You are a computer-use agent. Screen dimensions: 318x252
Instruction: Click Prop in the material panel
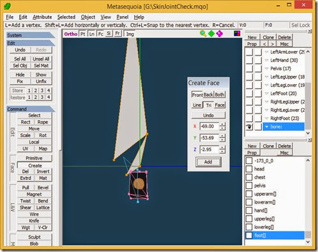tap(252, 152)
